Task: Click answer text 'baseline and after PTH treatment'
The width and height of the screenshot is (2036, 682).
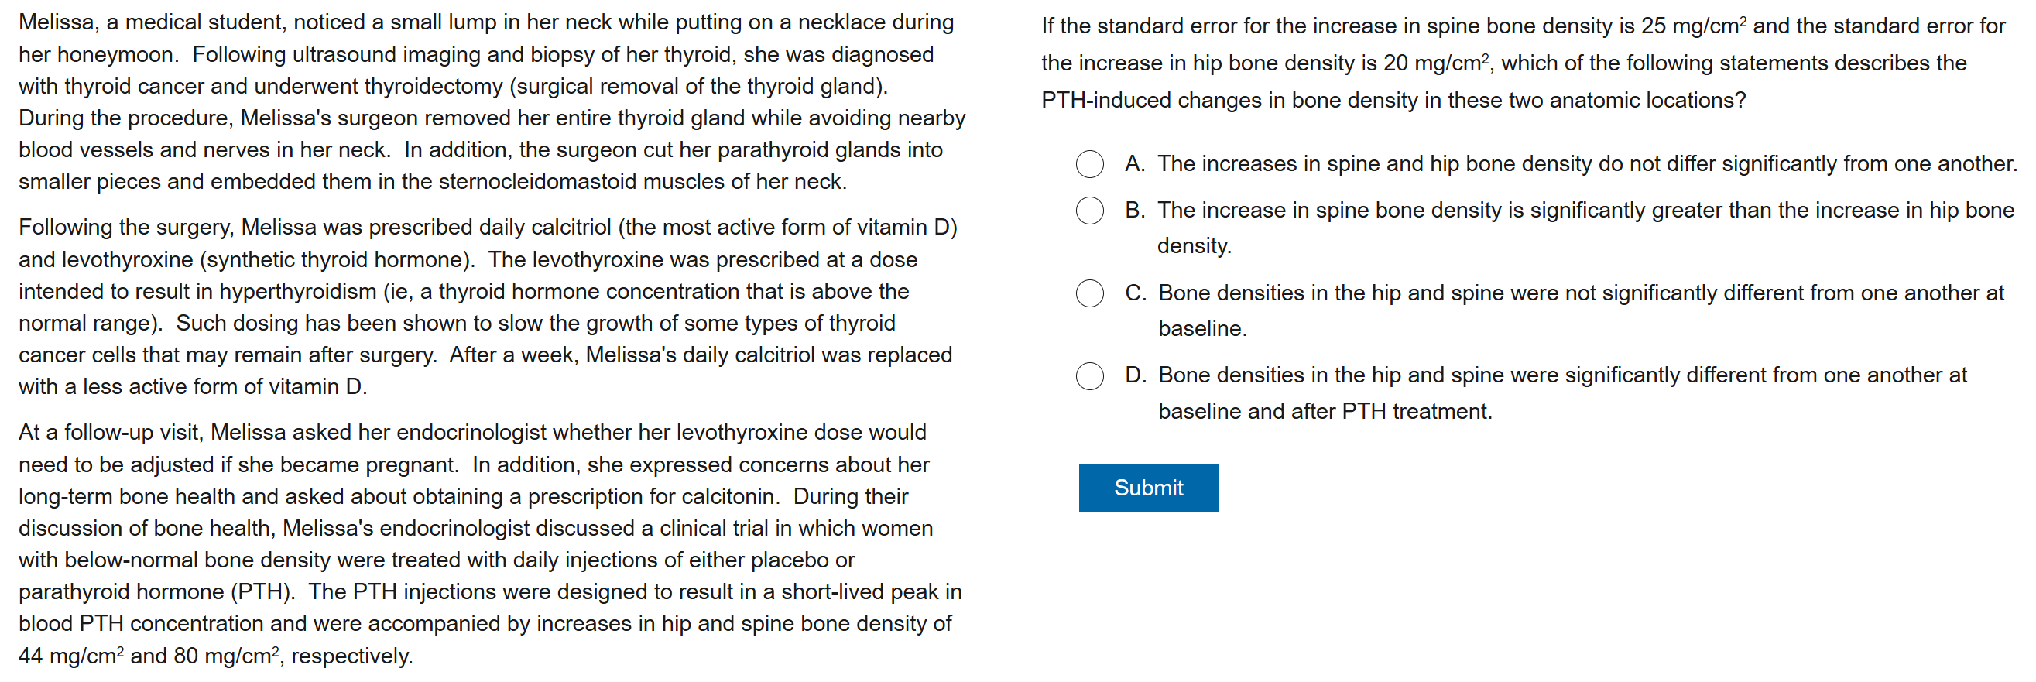Action: pyautogui.click(x=1325, y=412)
